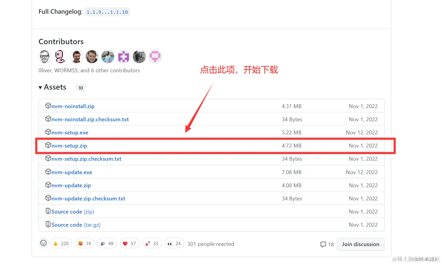The image size is (442, 264).
Task: Click package icon beside nvm-noinstall.zip.checksum.txt
Action: tap(48, 119)
